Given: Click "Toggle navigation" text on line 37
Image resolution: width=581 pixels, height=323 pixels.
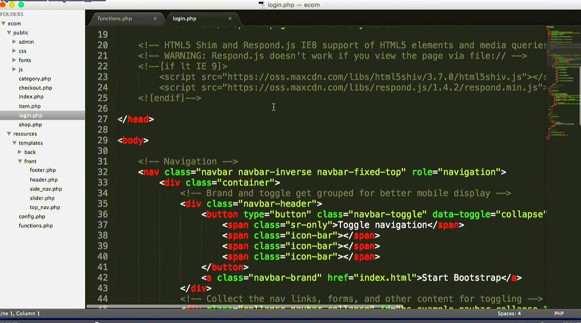Looking at the screenshot, I should 382,225.
